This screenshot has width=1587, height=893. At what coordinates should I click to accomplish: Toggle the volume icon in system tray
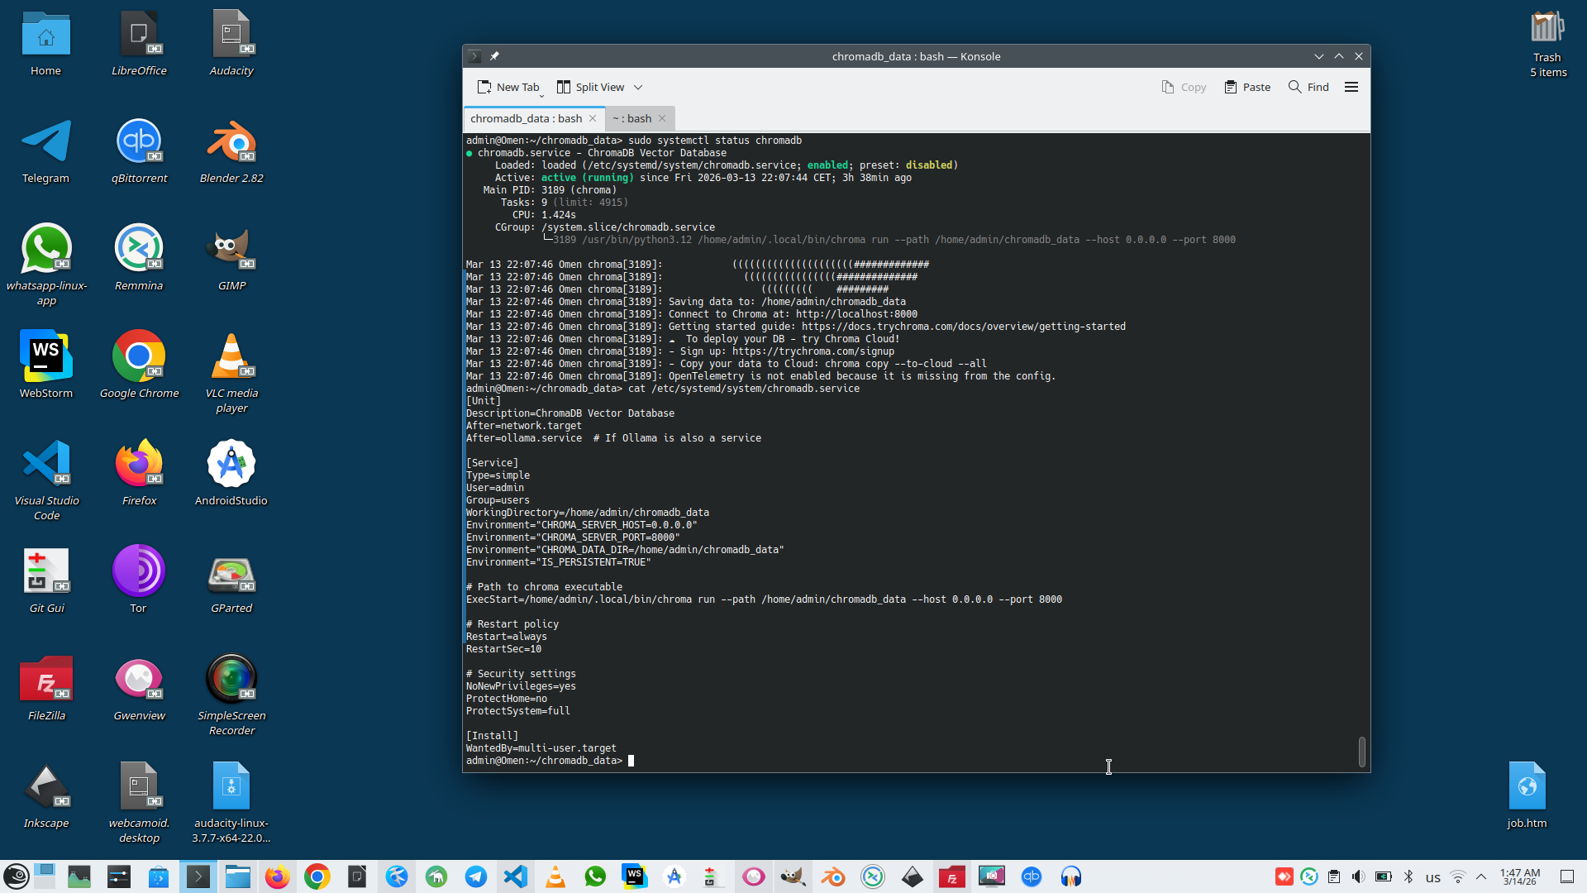pos(1358,876)
